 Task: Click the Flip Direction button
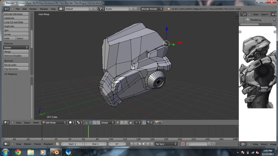16,69
